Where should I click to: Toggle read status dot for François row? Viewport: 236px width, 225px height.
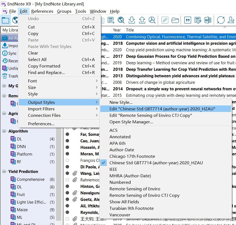(x=67, y=160)
